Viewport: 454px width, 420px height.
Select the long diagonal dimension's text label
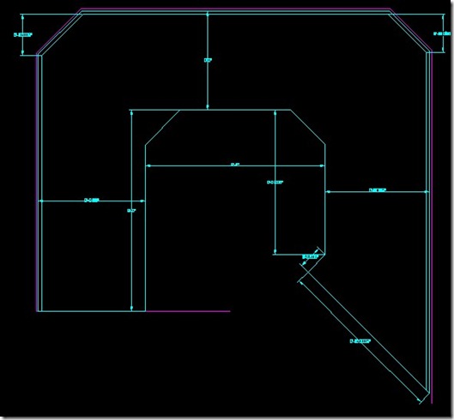coord(360,341)
